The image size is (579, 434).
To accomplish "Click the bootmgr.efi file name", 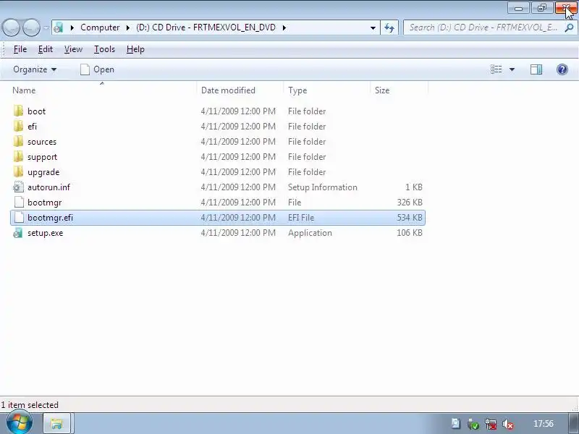I will pyautogui.click(x=50, y=218).
